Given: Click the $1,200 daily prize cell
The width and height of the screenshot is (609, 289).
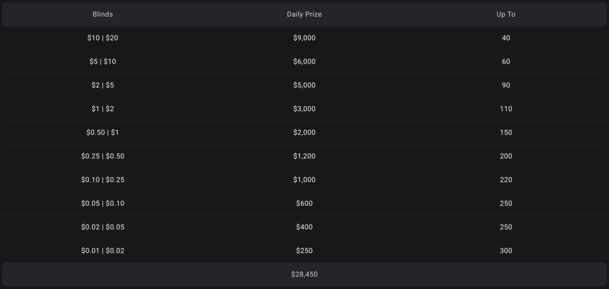Looking at the screenshot, I should [x=304, y=156].
